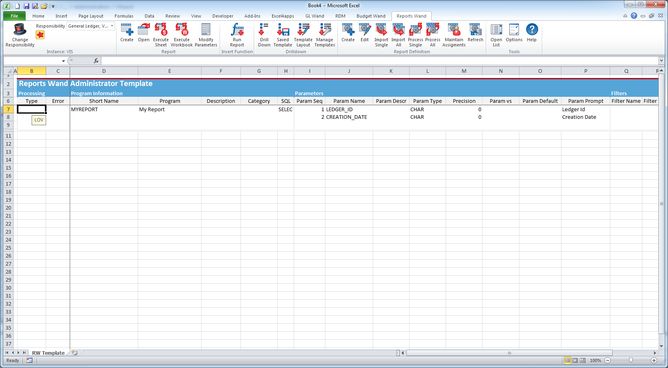Select the LEDGER_ID cell

point(349,109)
